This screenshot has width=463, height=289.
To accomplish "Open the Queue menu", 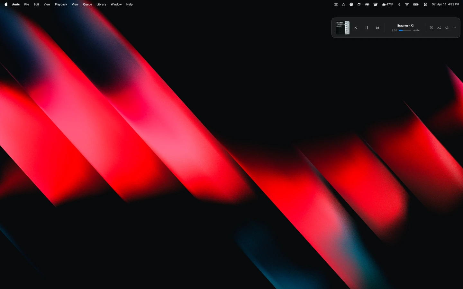I will click(x=87, y=4).
